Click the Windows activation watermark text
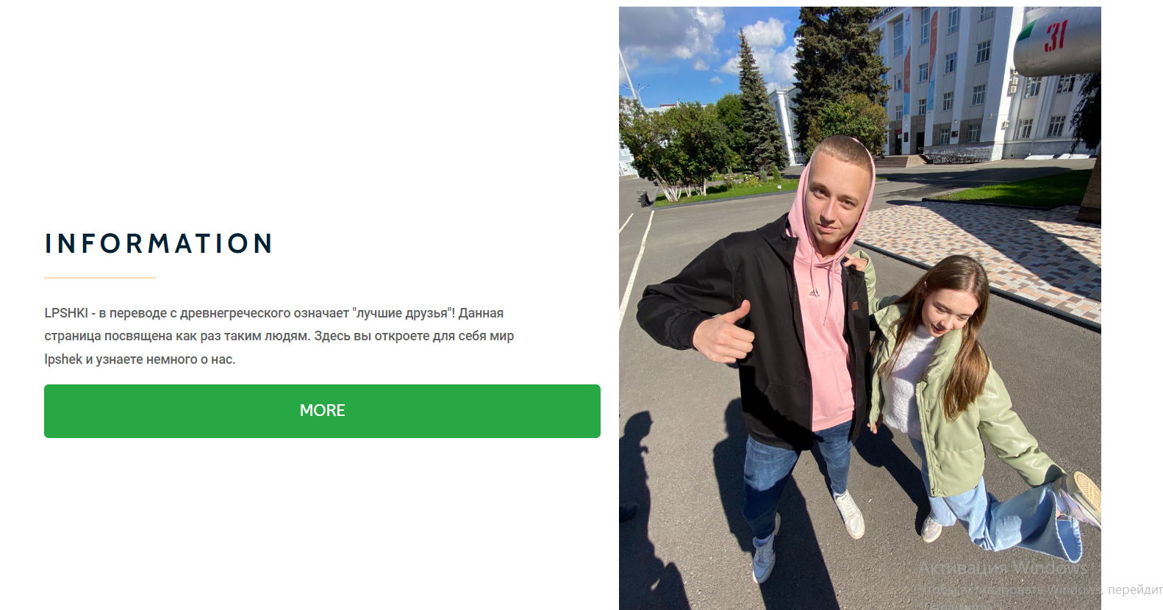The width and height of the screenshot is (1163, 610). pyautogui.click(x=1040, y=578)
